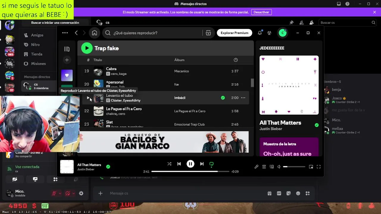Viewport: 381px width, 214px height.
Task: Toggle Discord microphone mute
Action: coord(54,193)
